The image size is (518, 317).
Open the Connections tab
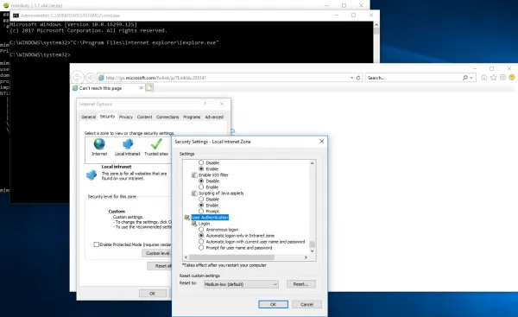(x=167, y=117)
